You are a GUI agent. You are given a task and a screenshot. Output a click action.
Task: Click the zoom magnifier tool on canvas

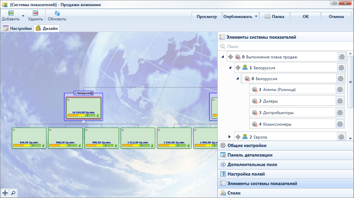(x=13, y=193)
